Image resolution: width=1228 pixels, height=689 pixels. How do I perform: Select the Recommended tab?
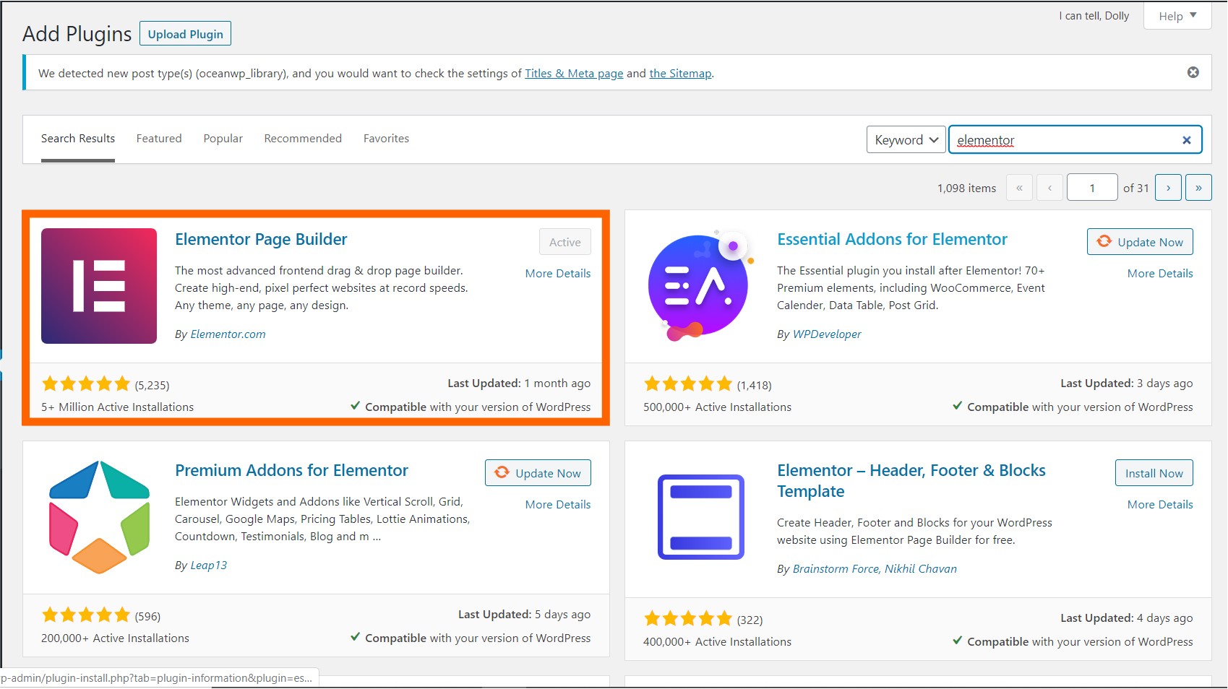coord(303,139)
